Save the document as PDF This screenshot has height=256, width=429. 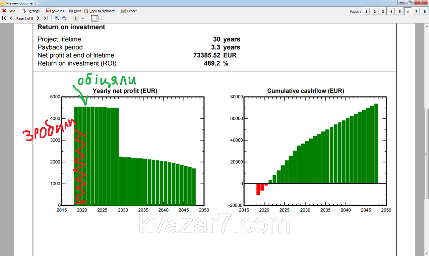click(x=56, y=11)
